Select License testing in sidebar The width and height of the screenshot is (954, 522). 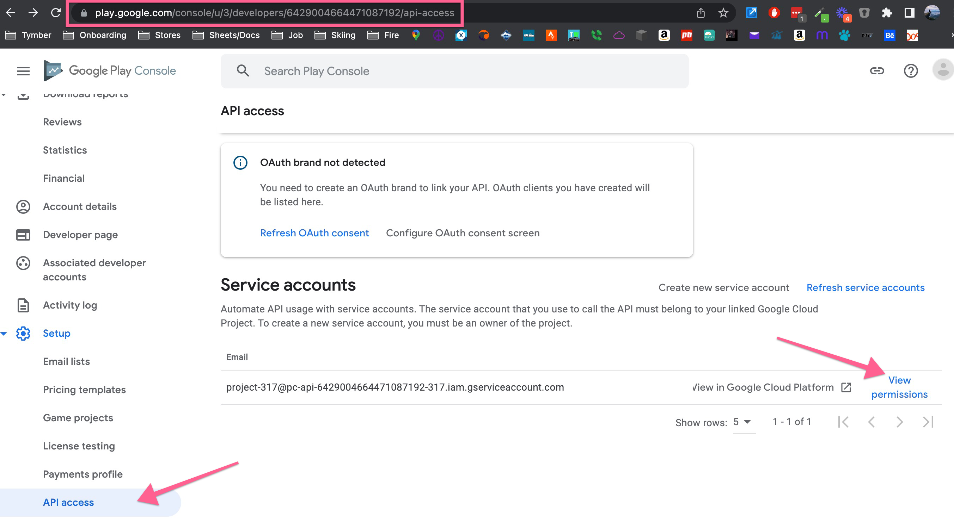pyautogui.click(x=79, y=446)
